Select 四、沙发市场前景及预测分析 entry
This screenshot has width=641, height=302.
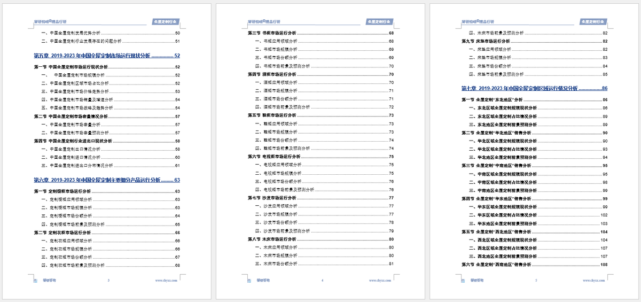click(x=324, y=231)
